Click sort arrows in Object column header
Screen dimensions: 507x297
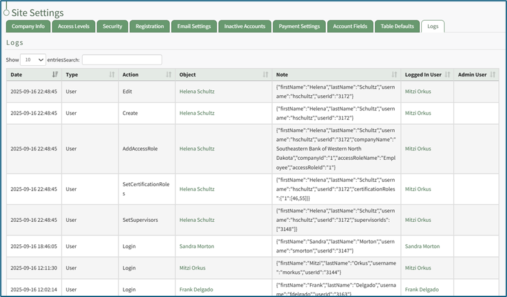[264, 75]
